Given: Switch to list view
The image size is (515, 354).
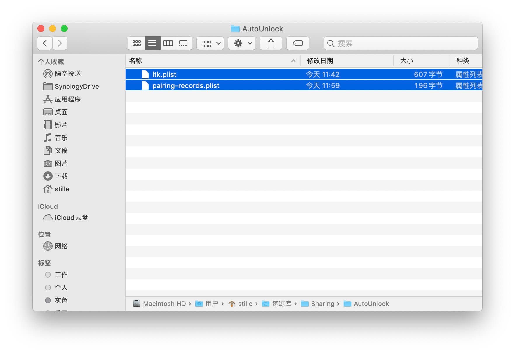Looking at the screenshot, I should point(152,43).
